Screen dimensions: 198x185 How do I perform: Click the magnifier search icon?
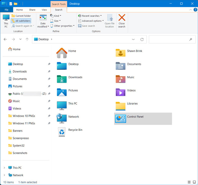191,39
